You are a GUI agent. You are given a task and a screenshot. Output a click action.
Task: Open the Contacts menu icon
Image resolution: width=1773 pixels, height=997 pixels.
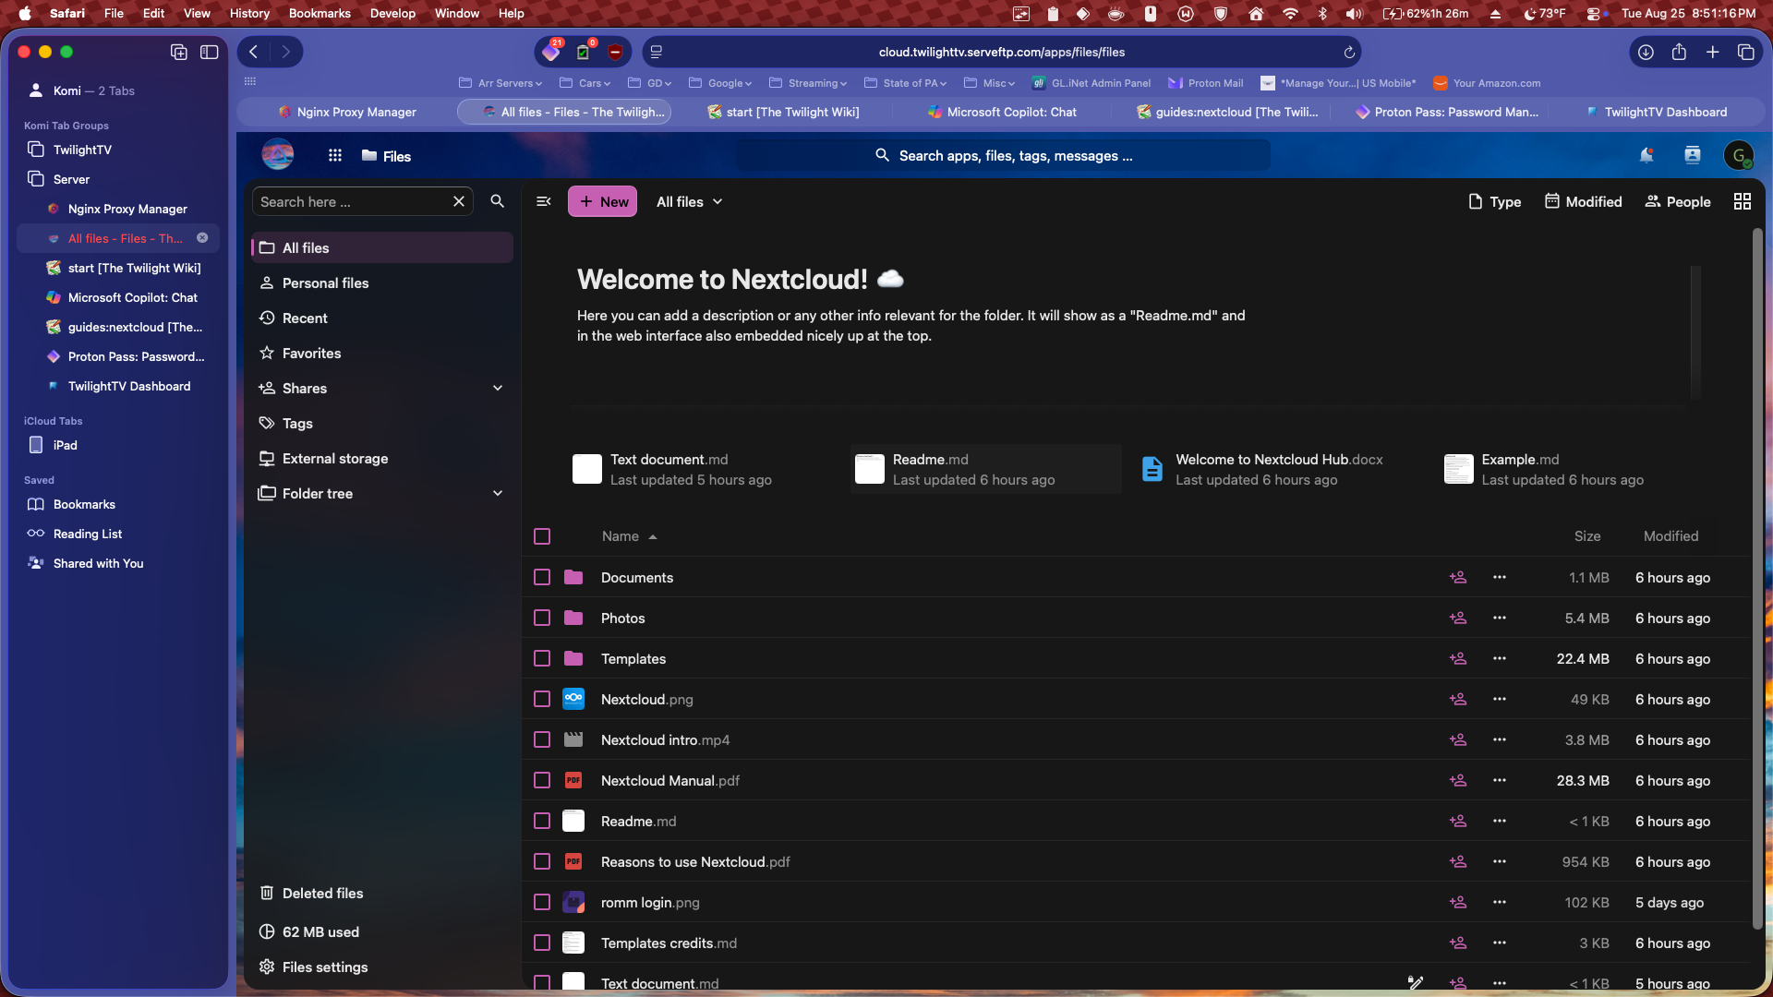tap(1693, 156)
